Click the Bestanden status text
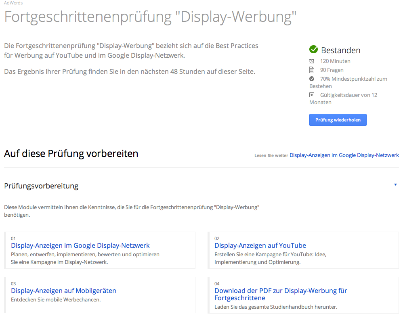 [x=340, y=50]
